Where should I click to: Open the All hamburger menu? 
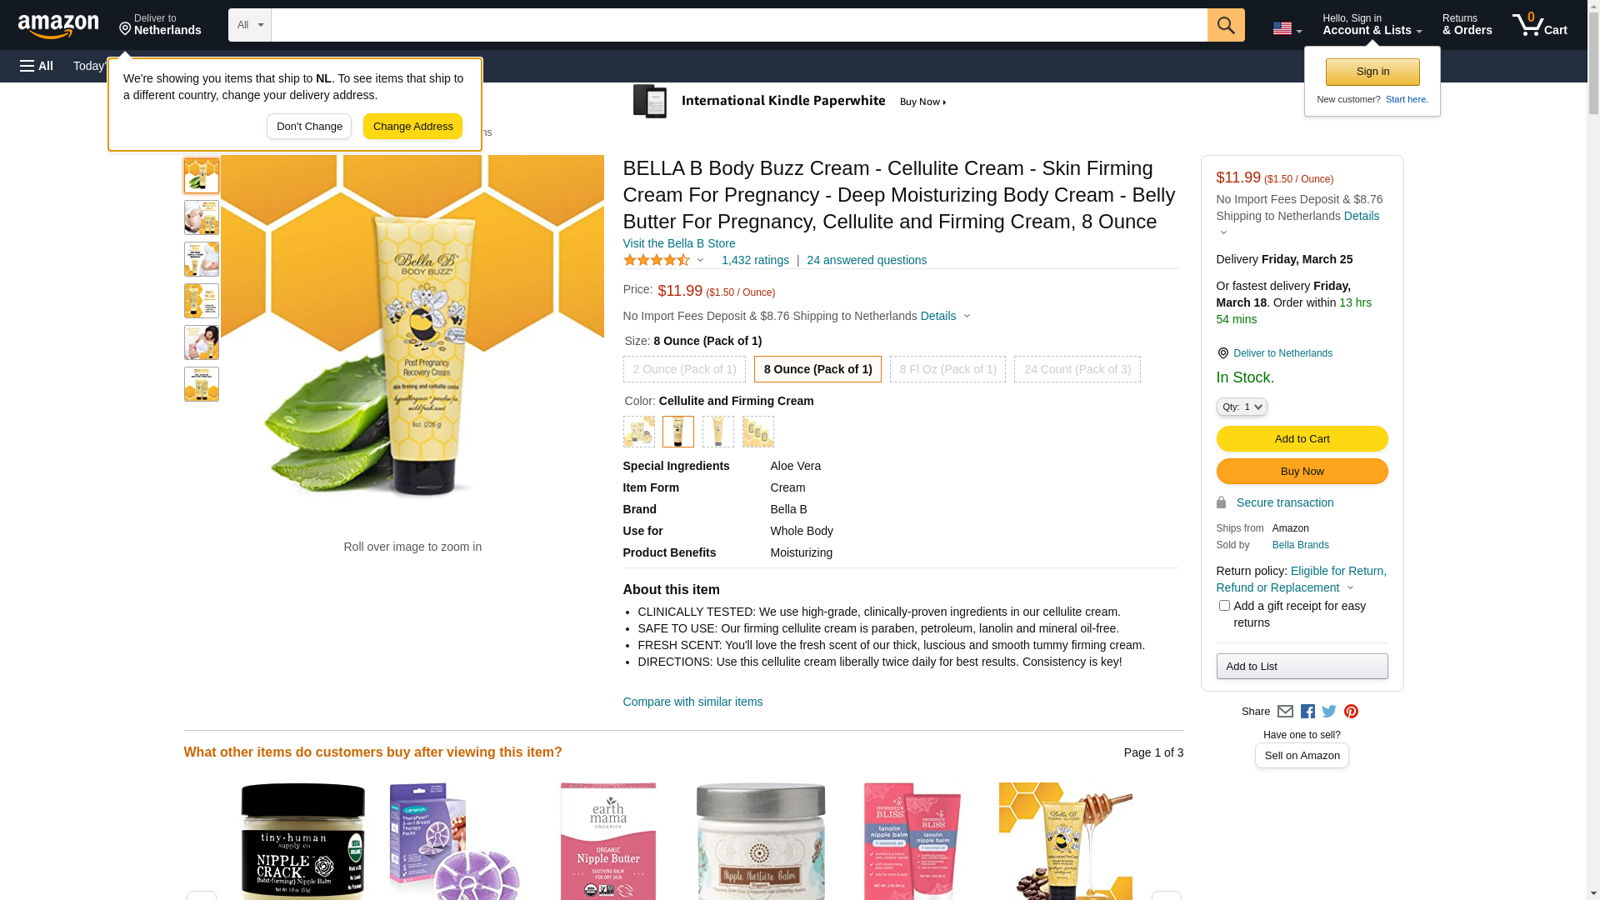[x=37, y=66]
